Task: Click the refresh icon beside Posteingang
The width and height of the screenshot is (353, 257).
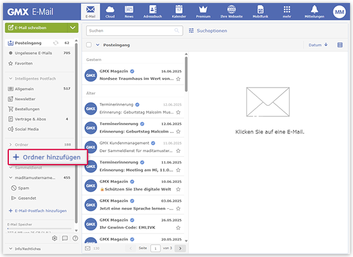Action: (x=56, y=43)
